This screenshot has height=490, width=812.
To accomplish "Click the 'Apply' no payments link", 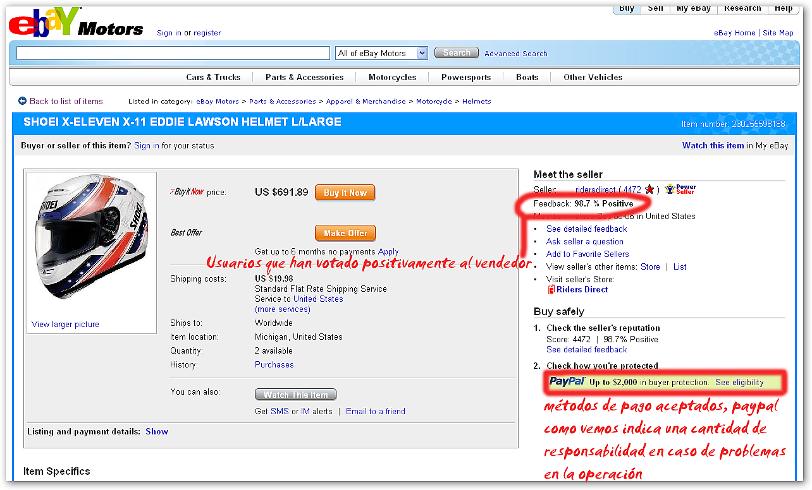I will (x=388, y=251).
